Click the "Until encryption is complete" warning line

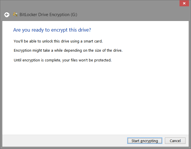tap(62, 60)
